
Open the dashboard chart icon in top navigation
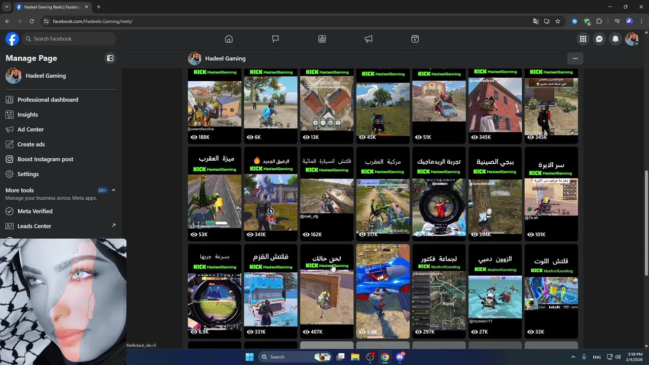(x=322, y=39)
